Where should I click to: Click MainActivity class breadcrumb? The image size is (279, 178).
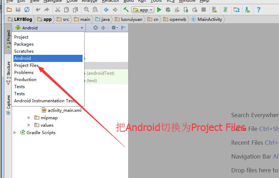pyautogui.click(x=207, y=19)
